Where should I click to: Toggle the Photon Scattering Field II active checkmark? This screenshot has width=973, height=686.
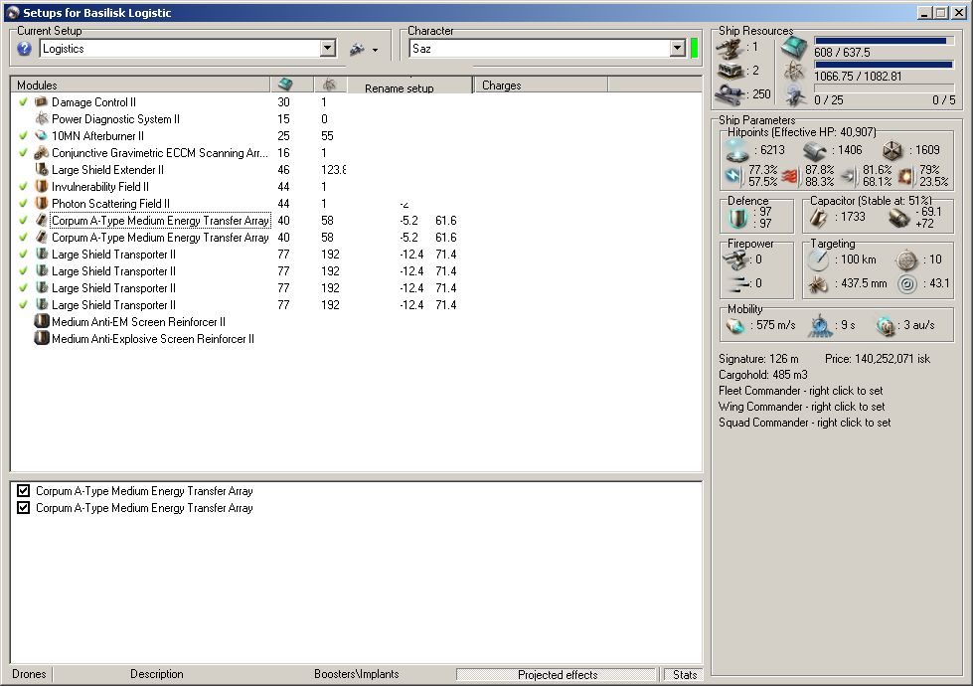tap(23, 203)
